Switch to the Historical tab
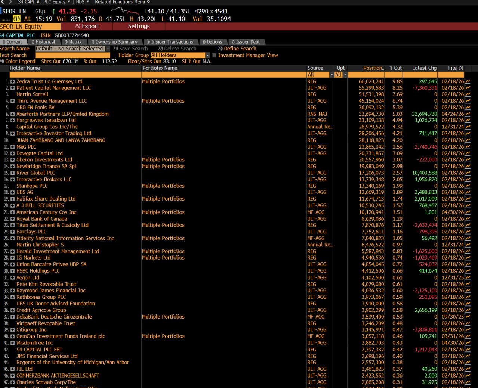Screen dimensions: 478x388 point(43,42)
